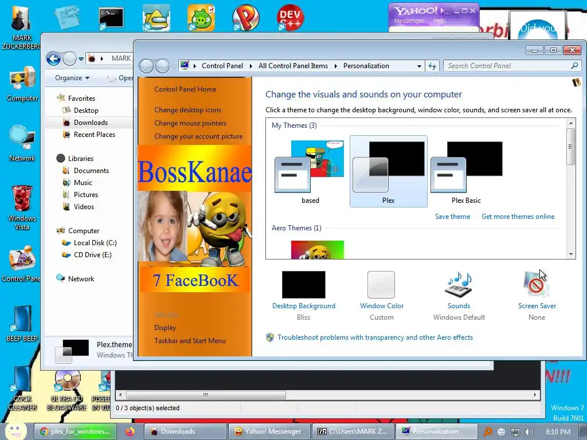
Task: Click Get more themes online link
Action: (518, 216)
